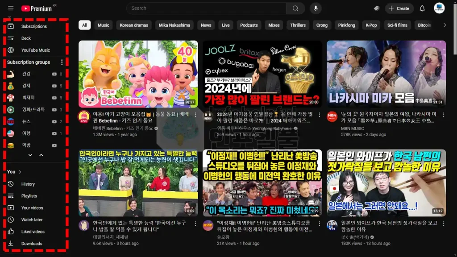Open the 베베핀 Bebefinn channel name link
The height and width of the screenshot is (257, 457).
(123, 128)
